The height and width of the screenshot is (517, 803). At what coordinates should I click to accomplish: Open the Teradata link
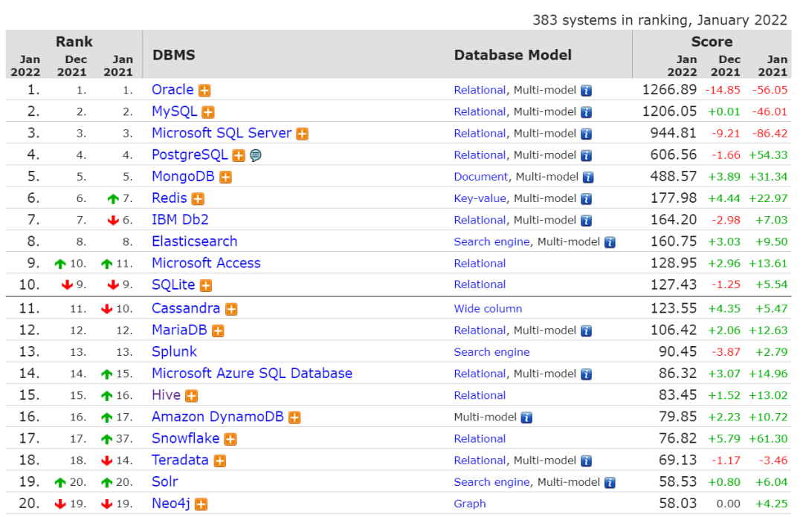pos(180,461)
